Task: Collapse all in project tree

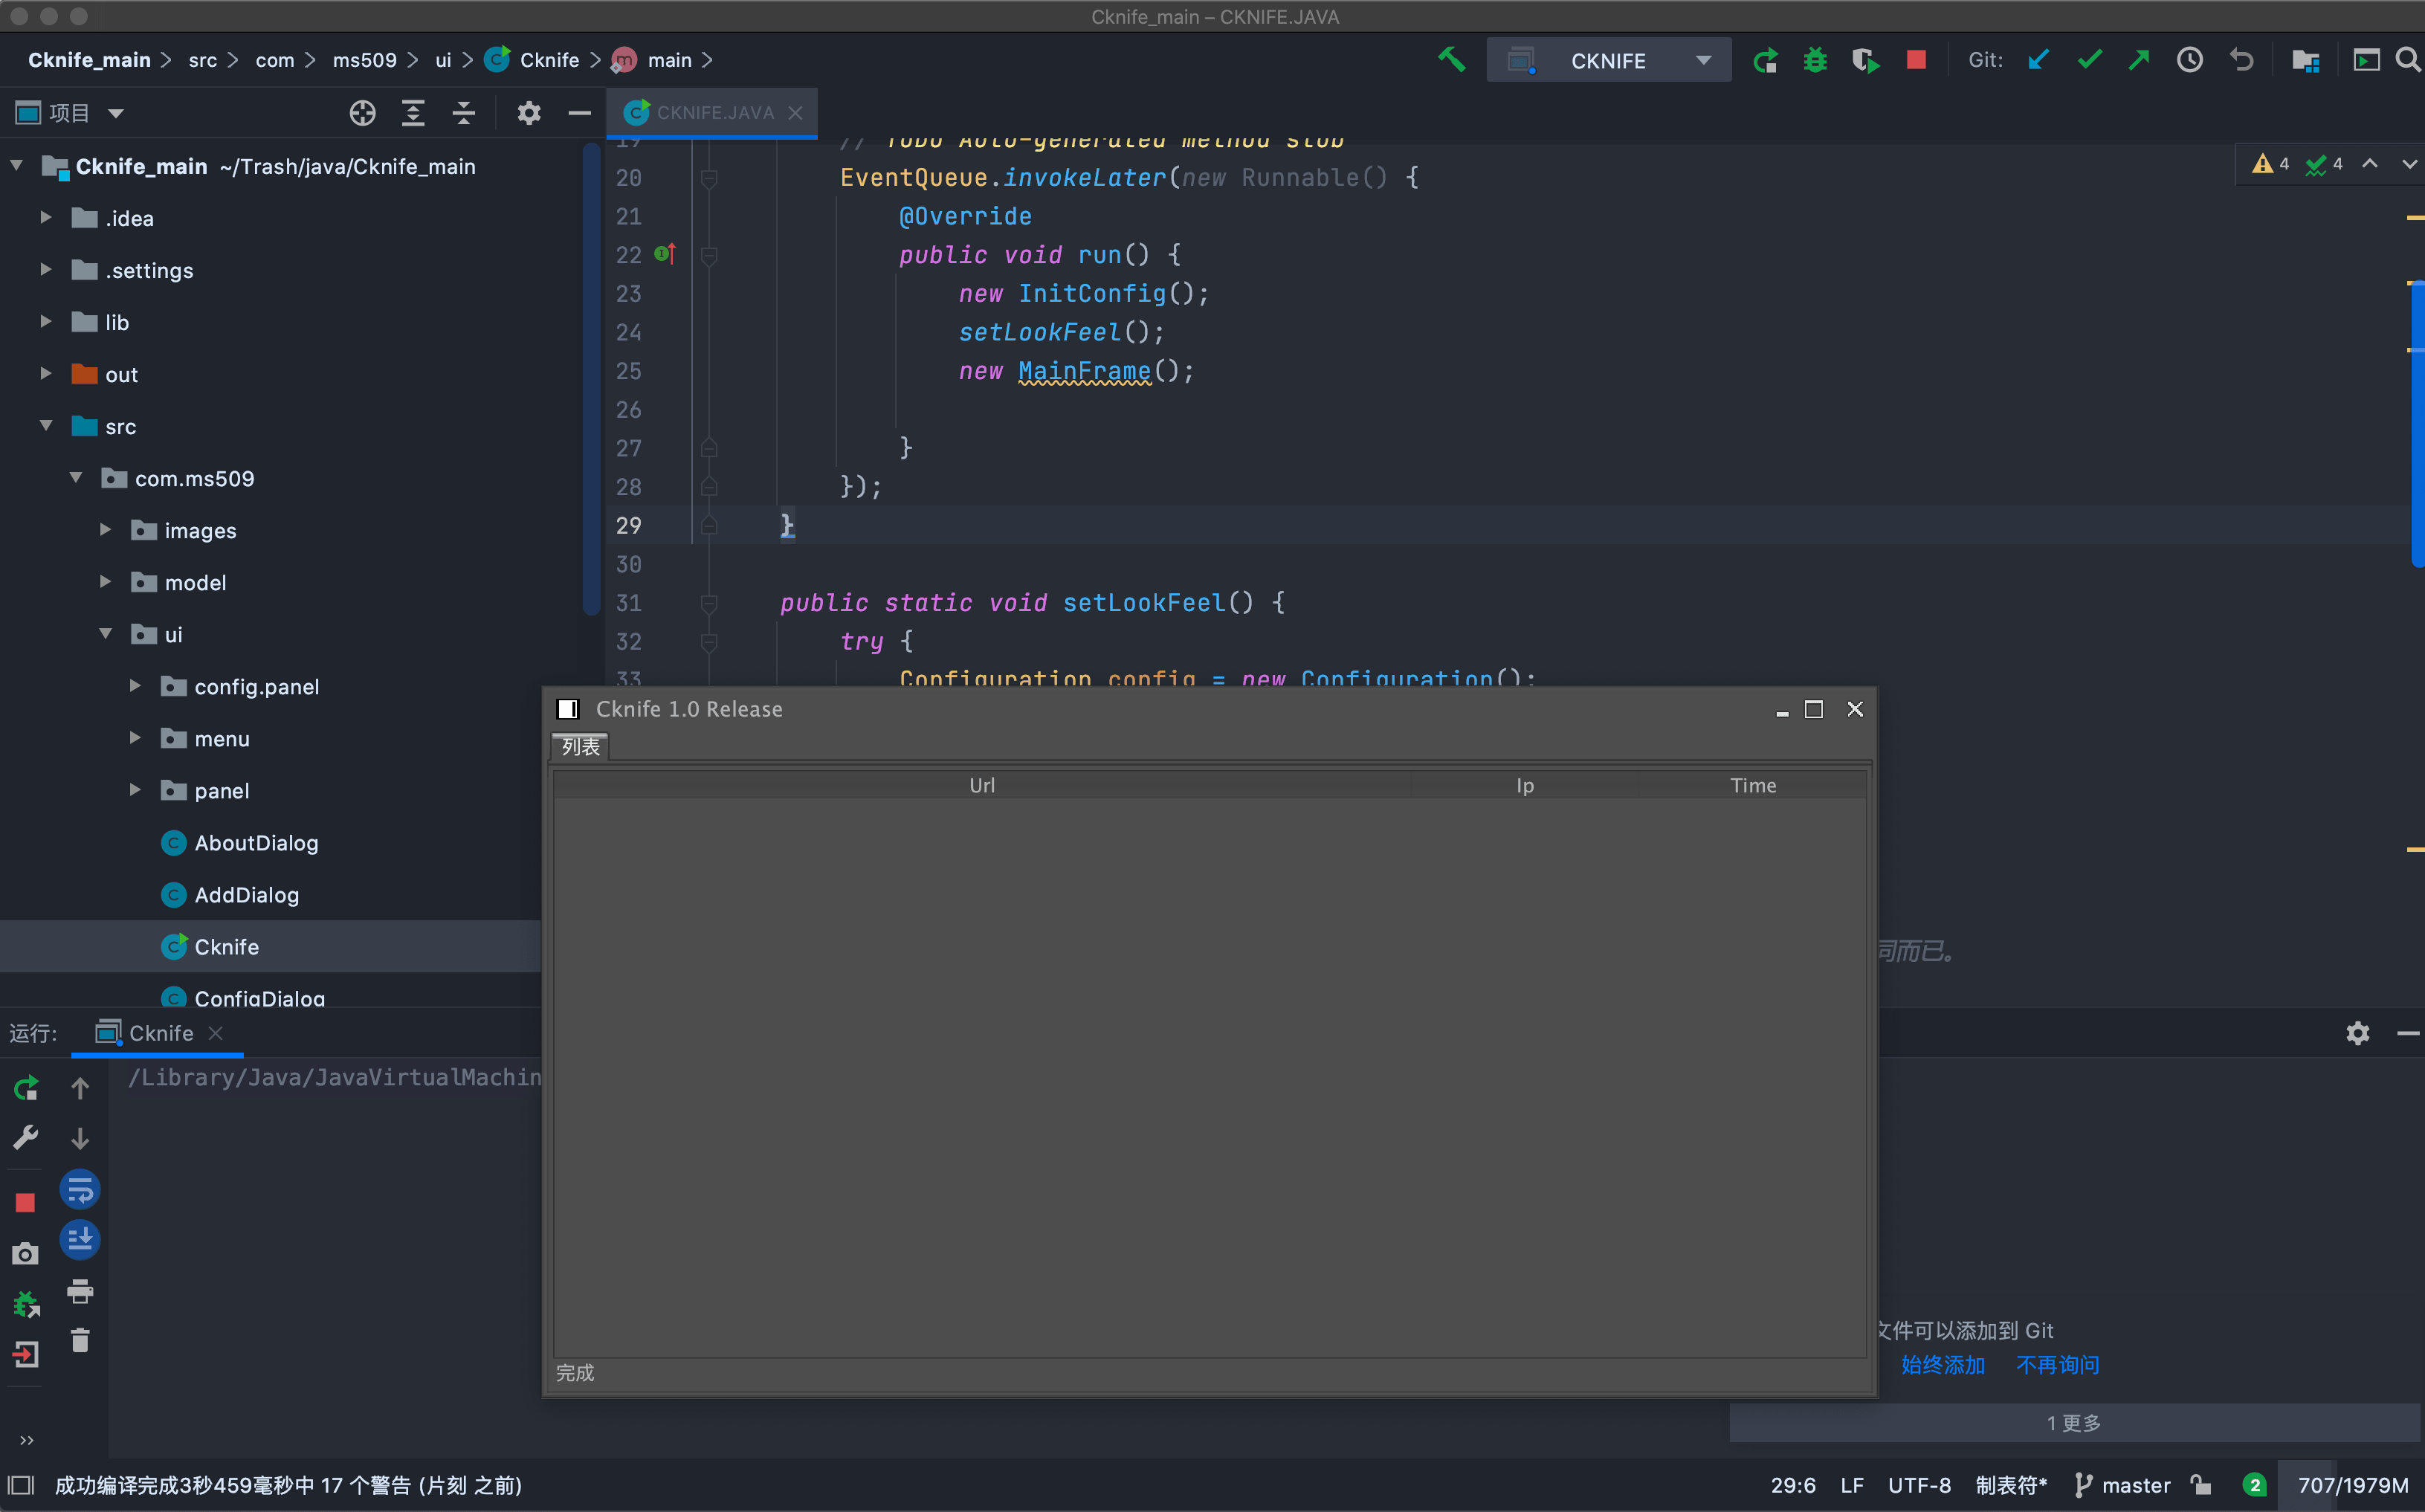Action: pos(463,113)
